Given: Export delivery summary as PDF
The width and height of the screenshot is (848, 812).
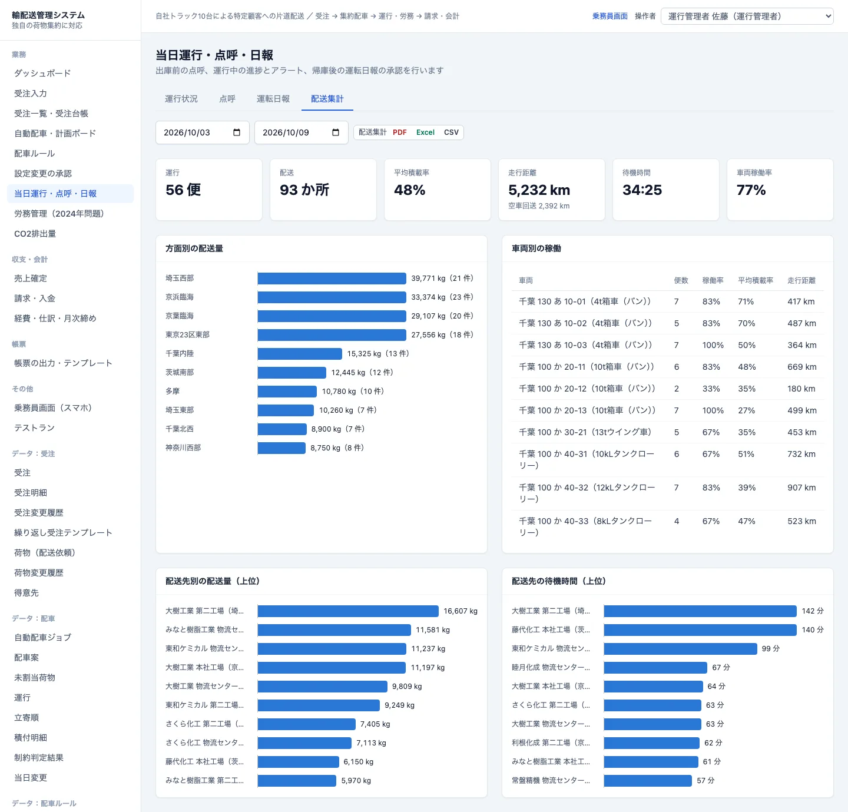Looking at the screenshot, I should point(400,132).
